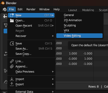Image resolution: width=108 pixels, height=93 pixels.
Task: Click the Save file icon
Action: click(12, 43)
